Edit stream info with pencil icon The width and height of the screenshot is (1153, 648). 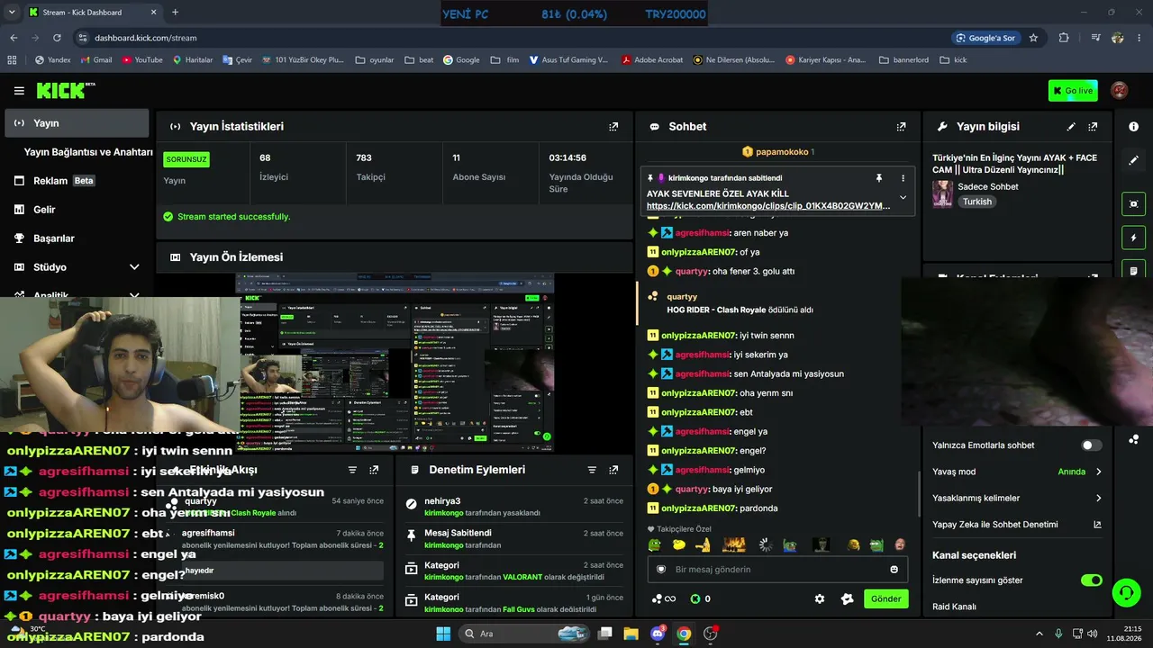tap(1071, 127)
